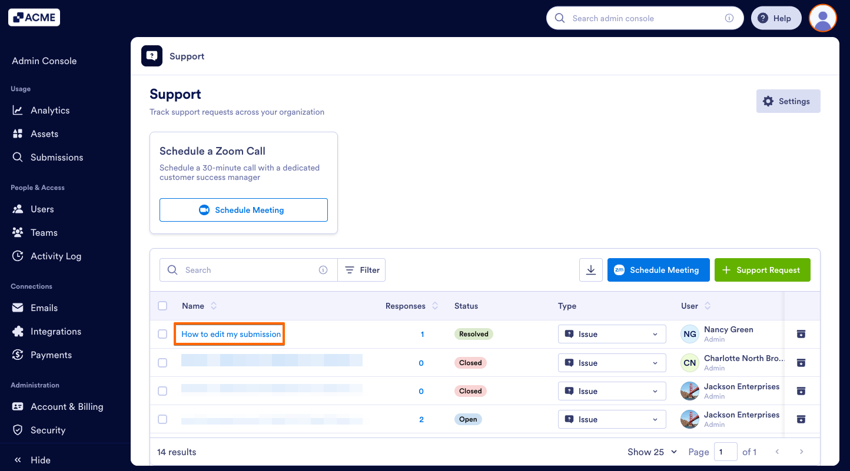Go to Submissions in the sidebar
This screenshot has width=850, height=471.
pyautogui.click(x=57, y=157)
